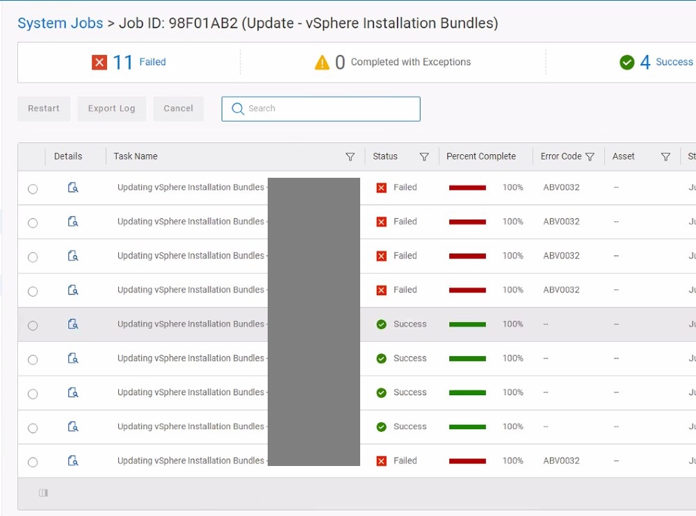
Task: Click the green Success icon on the highlighted row
Action: click(x=381, y=323)
